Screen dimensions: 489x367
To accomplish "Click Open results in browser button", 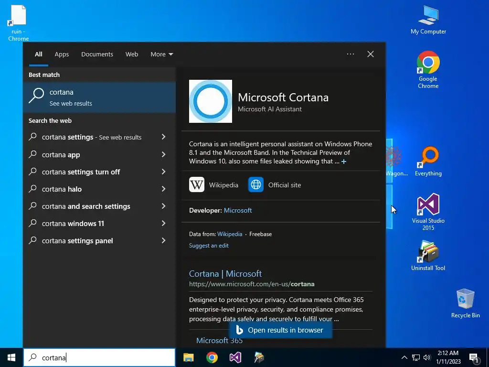I will coord(280,330).
